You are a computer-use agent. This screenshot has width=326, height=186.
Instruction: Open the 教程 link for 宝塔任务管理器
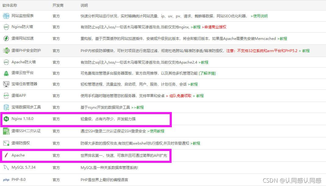click(x=193, y=84)
